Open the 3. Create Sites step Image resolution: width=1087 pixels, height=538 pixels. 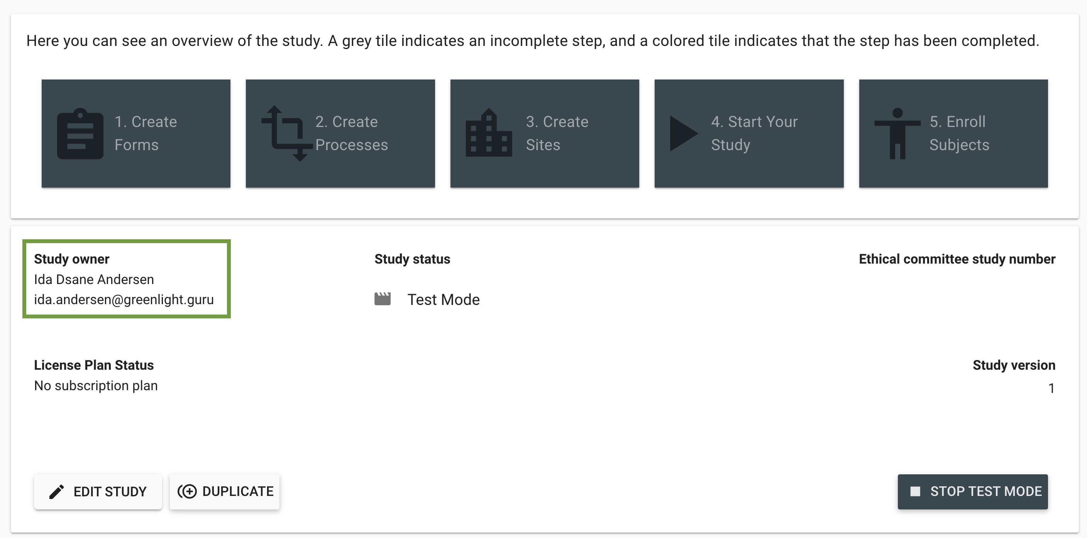(544, 133)
